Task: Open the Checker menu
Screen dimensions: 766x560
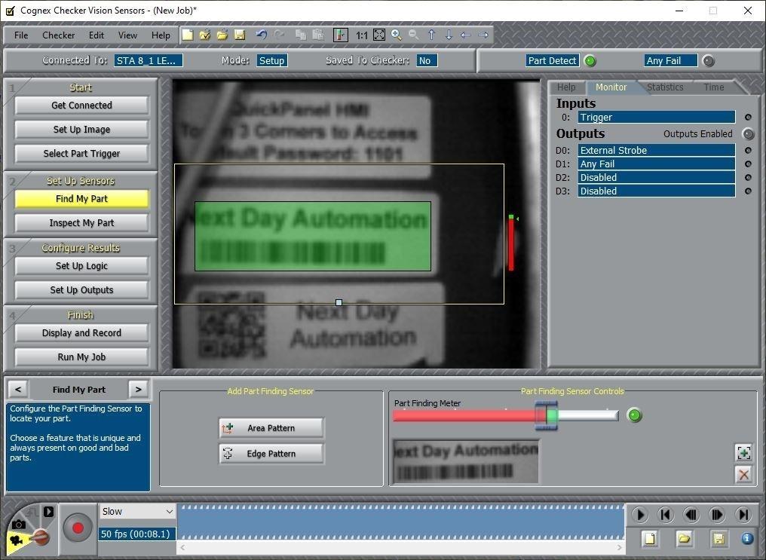Action: 58,35
